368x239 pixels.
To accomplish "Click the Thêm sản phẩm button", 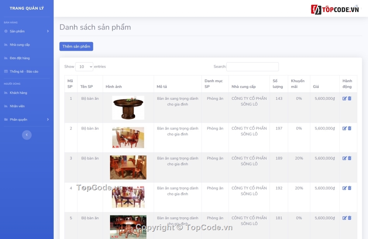I will [x=76, y=46].
